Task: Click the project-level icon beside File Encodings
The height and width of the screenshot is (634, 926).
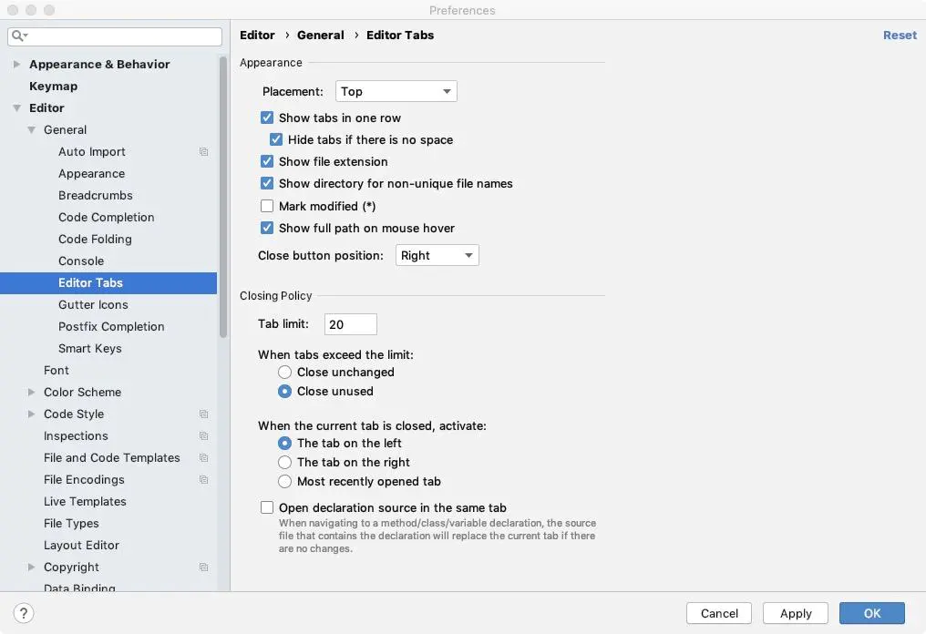Action: pyautogui.click(x=204, y=479)
